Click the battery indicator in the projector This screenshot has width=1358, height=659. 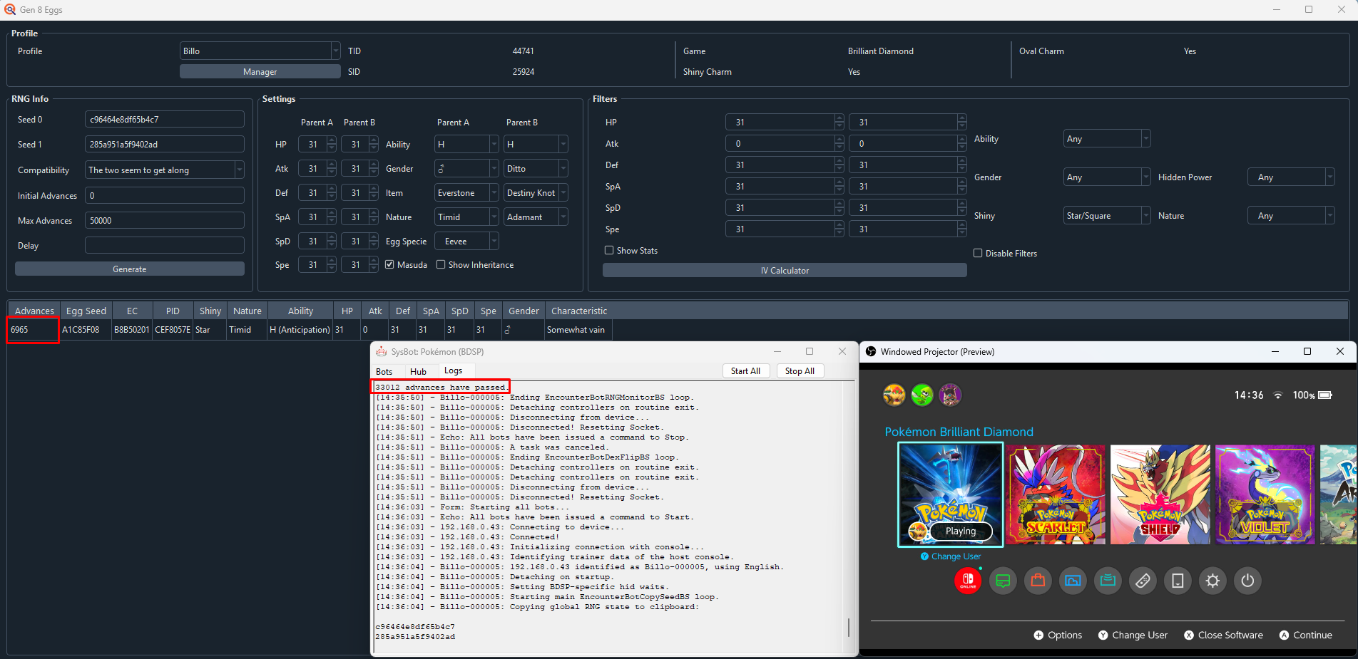[1325, 395]
